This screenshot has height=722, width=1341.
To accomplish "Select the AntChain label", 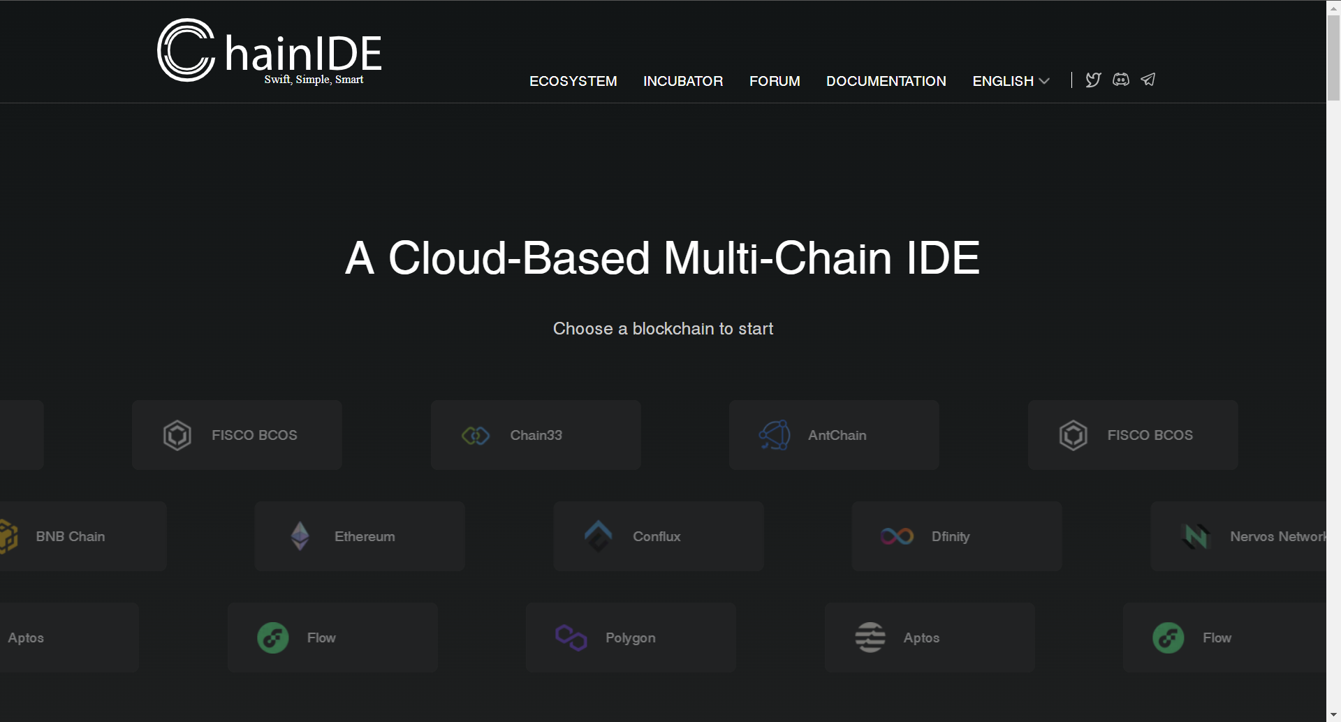I will click(x=837, y=435).
